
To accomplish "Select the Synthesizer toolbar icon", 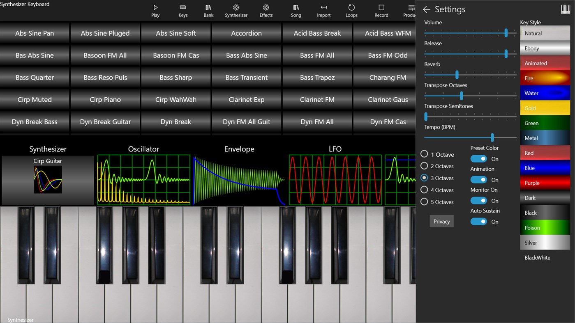I will (x=236, y=10).
